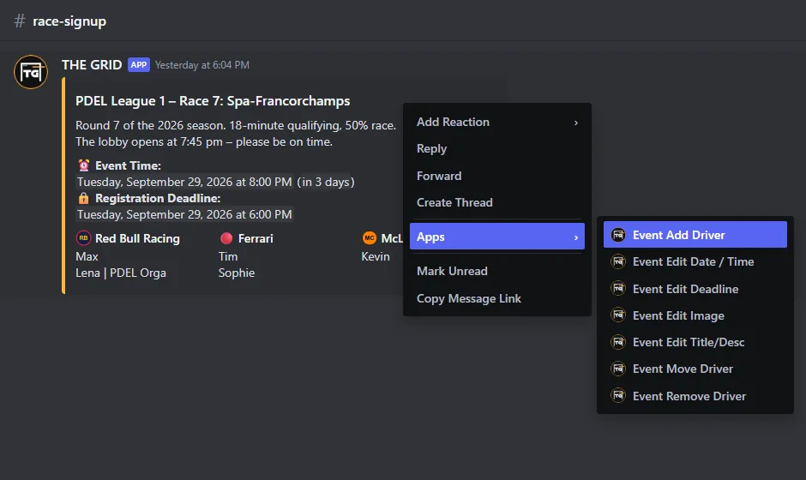Click THE GRID username
Image resolution: width=806 pixels, height=480 pixels.
coord(92,65)
